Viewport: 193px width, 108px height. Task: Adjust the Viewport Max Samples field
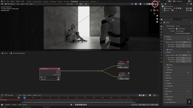point(183,45)
